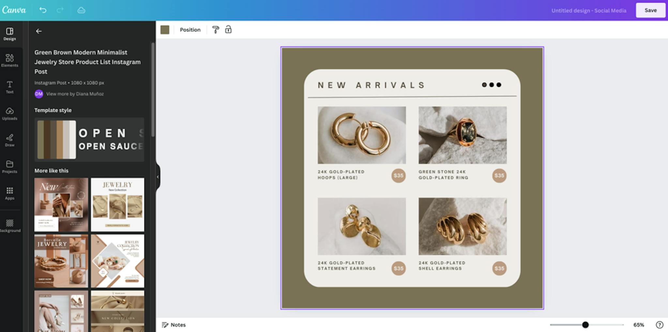Open the Apps sidebar icon
668x332 pixels.
(x=9, y=193)
